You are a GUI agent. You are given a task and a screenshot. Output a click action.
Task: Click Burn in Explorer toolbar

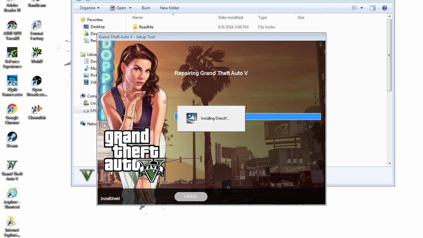pos(146,8)
